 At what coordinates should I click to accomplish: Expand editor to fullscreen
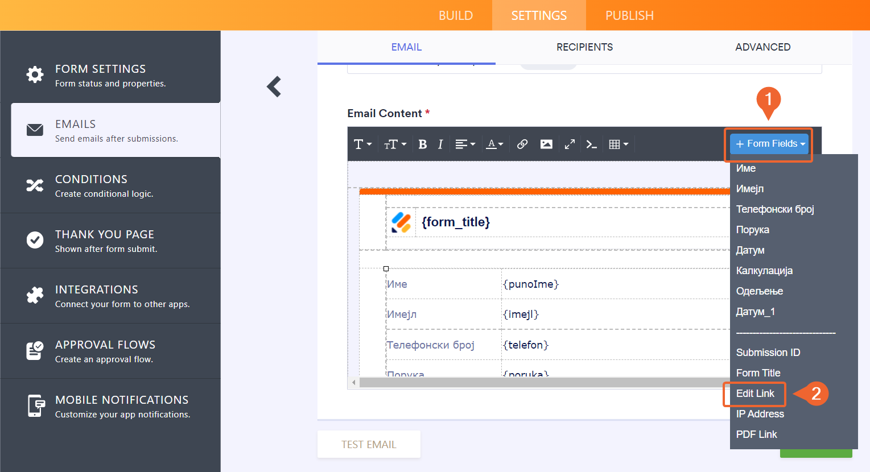click(570, 144)
